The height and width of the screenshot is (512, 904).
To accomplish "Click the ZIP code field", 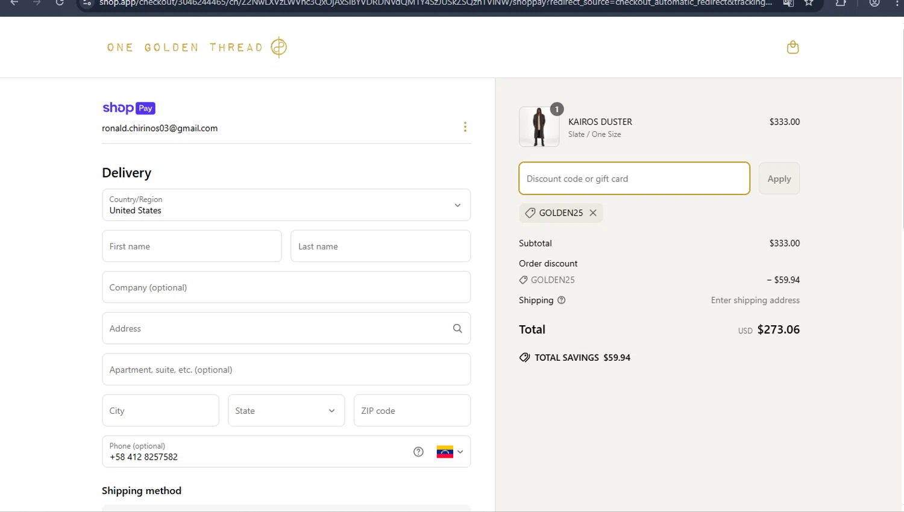I will coord(412,410).
